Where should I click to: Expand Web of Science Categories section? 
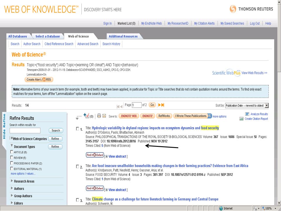click(12, 138)
